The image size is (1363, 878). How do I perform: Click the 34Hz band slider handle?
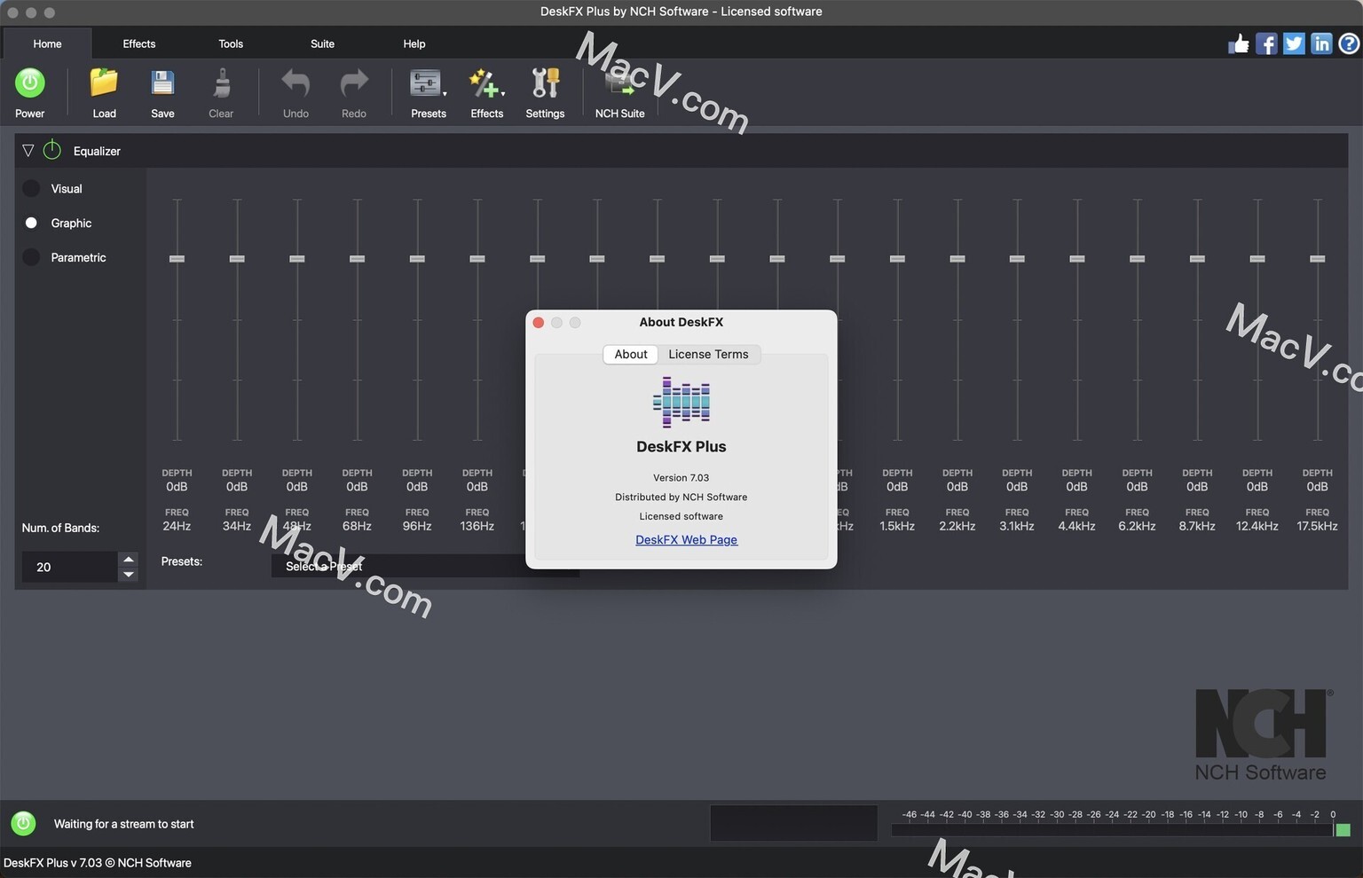(237, 258)
